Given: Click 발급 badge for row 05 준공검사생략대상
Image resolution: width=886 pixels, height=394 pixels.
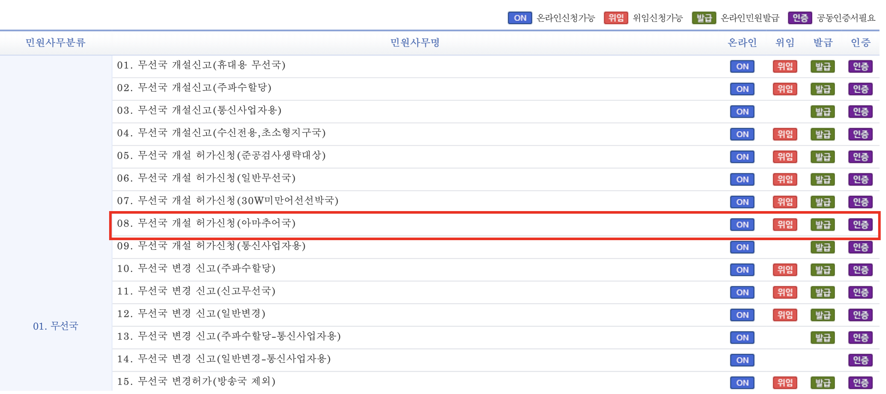Looking at the screenshot, I should point(822,157).
